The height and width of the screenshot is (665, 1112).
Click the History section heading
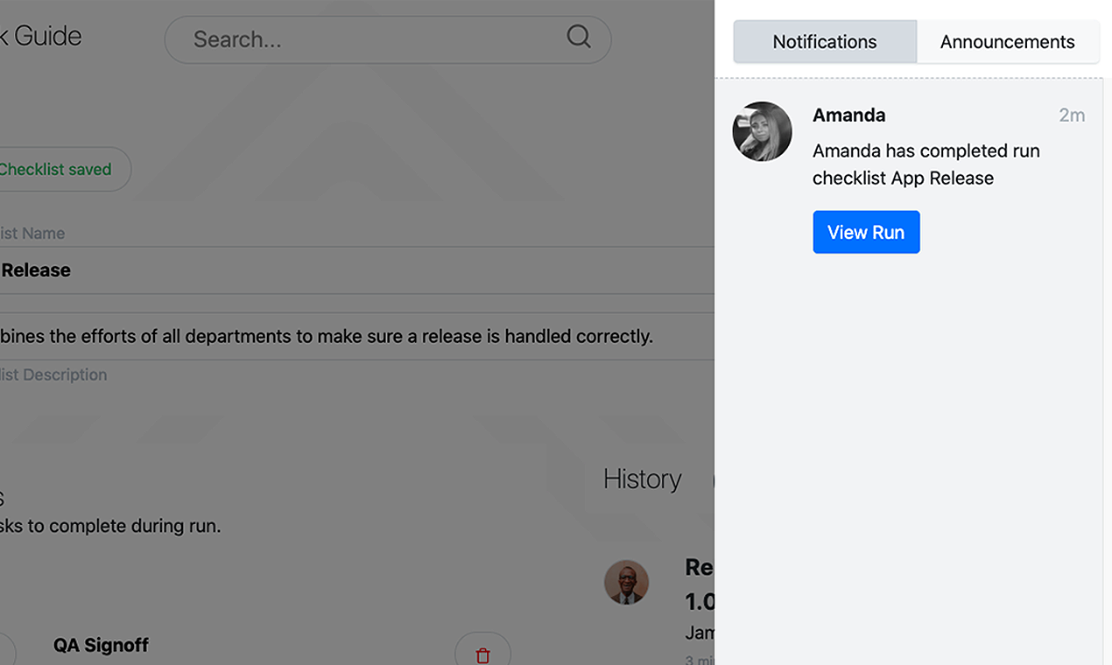(x=642, y=479)
